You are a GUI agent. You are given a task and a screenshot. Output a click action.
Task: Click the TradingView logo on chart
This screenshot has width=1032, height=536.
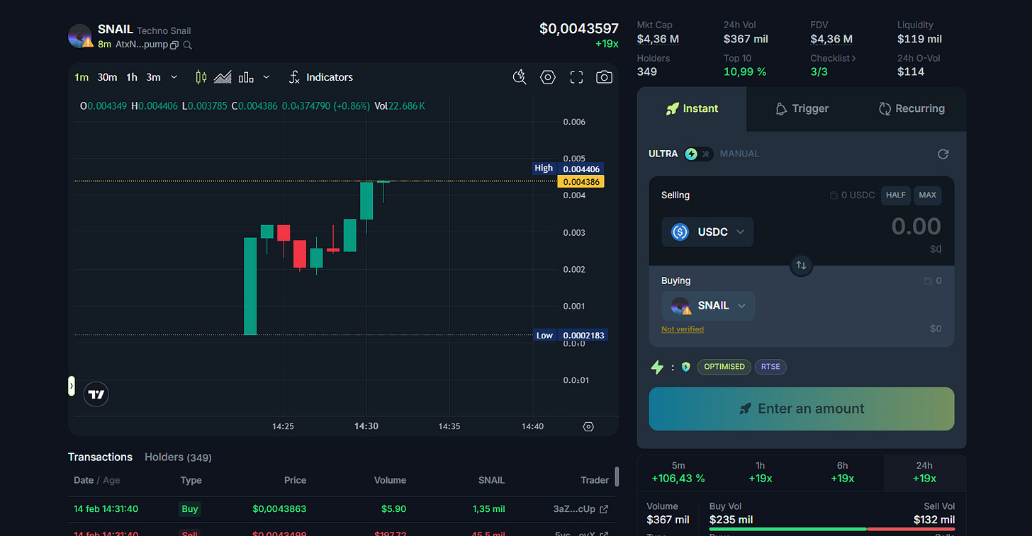(x=96, y=394)
